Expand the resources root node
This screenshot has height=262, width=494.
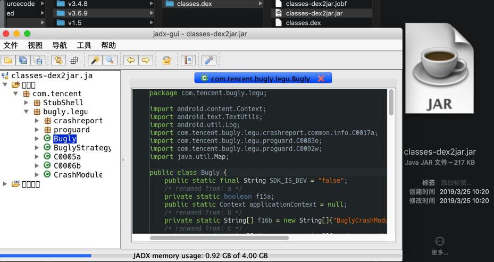coord(5,184)
